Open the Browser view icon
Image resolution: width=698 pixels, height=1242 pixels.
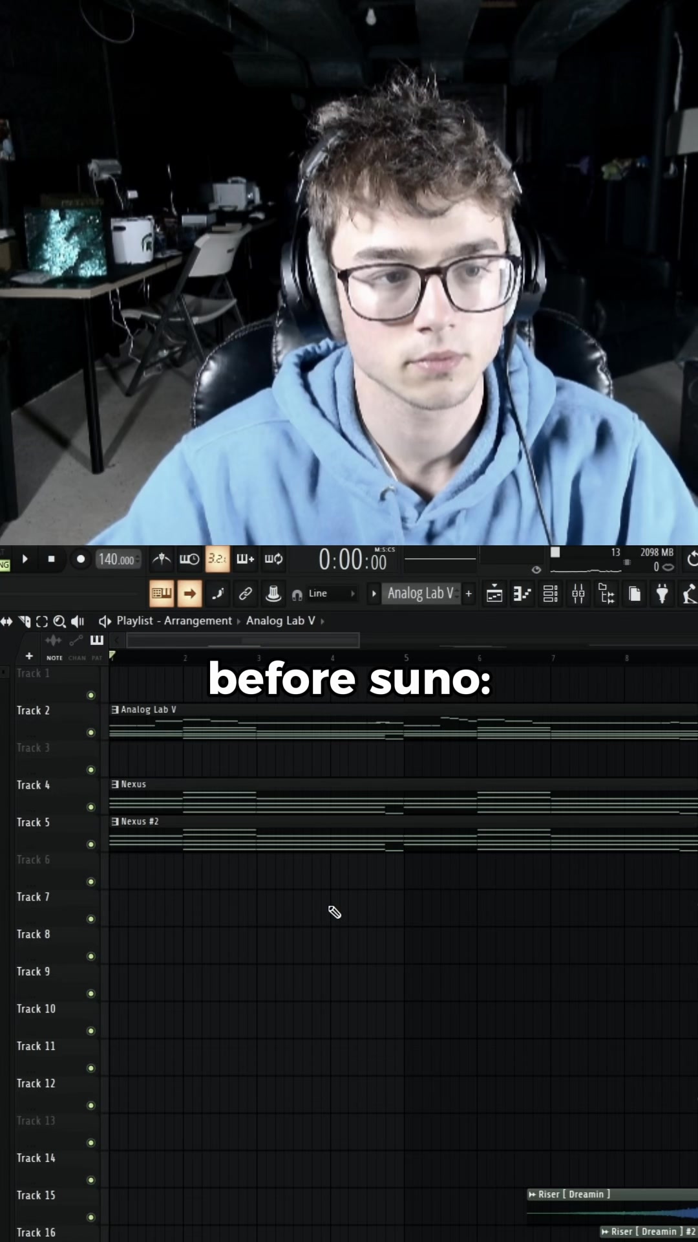click(x=606, y=594)
